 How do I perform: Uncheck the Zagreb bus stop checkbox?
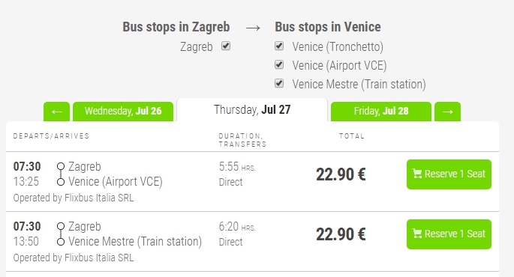pyautogui.click(x=226, y=46)
